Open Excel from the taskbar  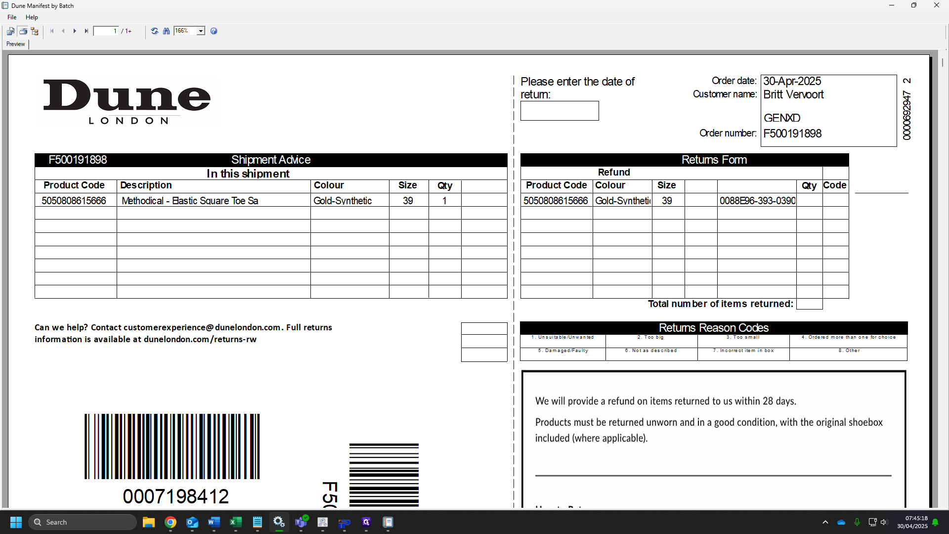[x=236, y=522]
